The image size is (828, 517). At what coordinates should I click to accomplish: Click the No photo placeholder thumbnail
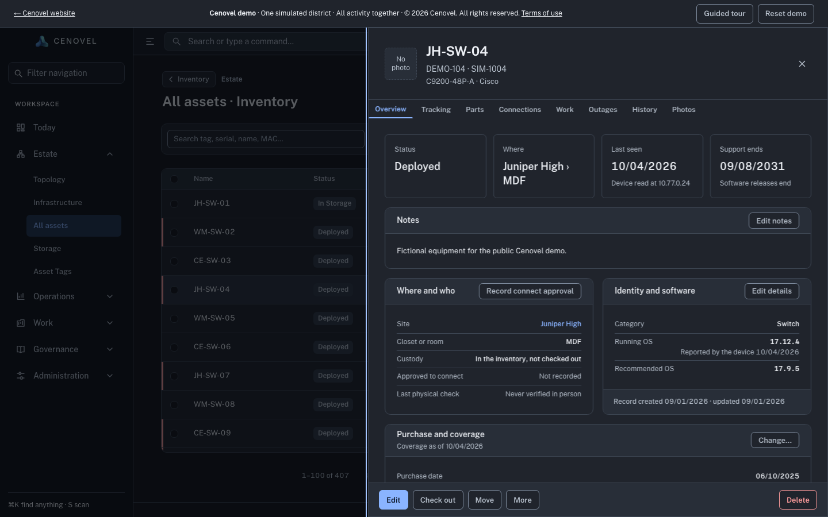pyautogui.click(x=401, y=64)
